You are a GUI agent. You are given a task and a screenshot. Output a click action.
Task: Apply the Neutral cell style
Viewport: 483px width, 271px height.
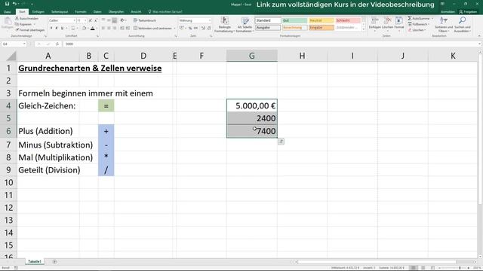(x=321, y=20)
